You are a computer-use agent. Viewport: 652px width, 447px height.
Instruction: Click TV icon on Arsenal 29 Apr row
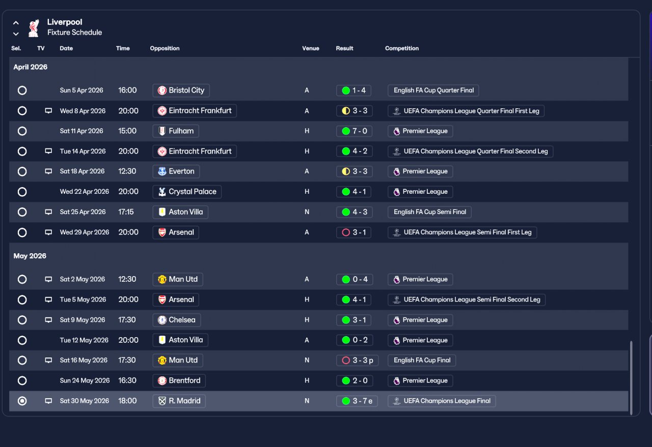[x=48, y=232]
